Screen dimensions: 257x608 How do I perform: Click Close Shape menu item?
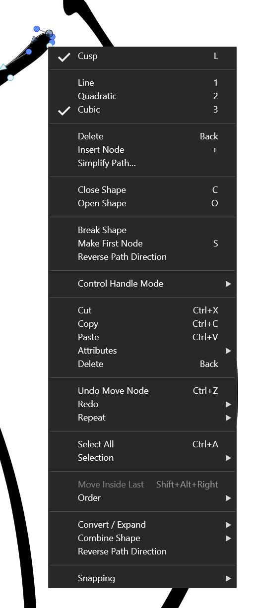tap(142, 190)
